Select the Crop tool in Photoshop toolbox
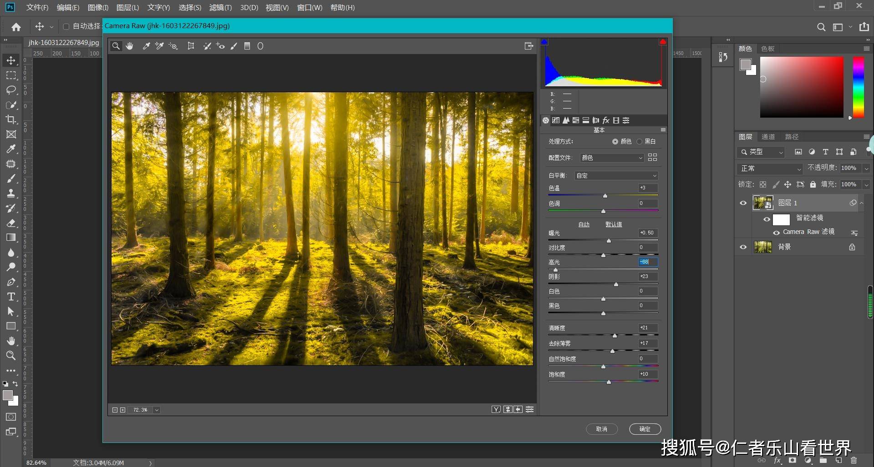This screenshot has height=467, width=874. (11, 119)
